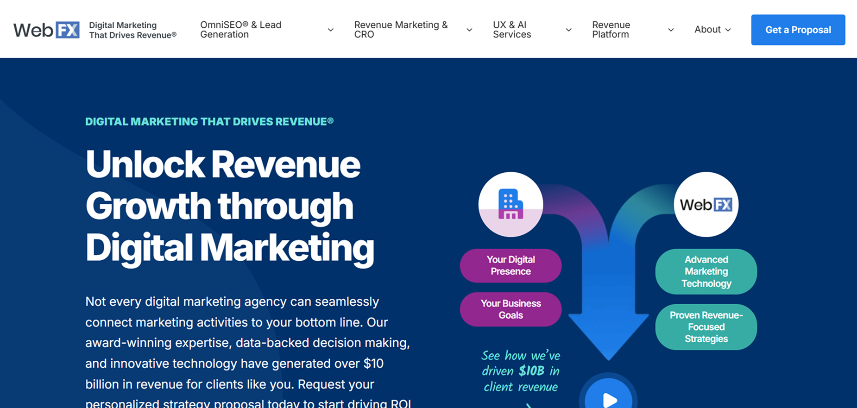Click the large blue downward arrow graphic
The height and width of the screenshot is (408, 857).
(608, 315)
